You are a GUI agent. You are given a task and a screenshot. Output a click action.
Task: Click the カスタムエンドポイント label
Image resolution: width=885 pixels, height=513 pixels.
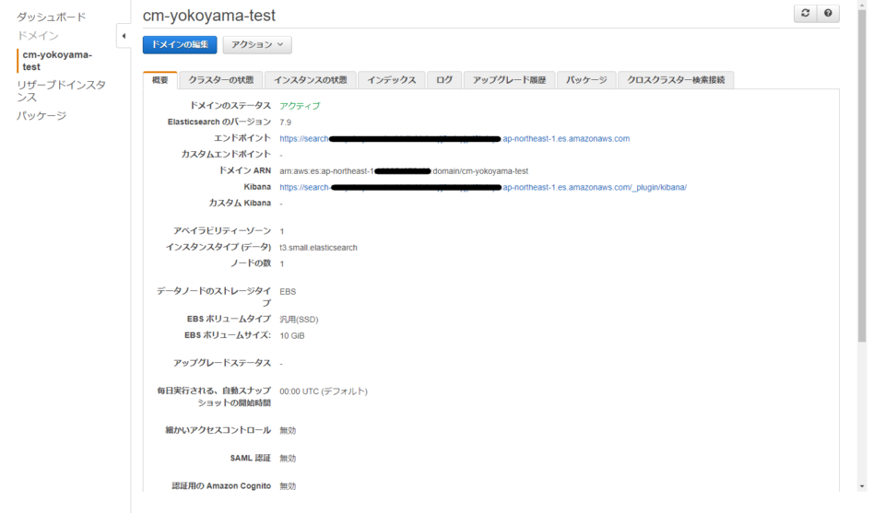click(226, 155)
